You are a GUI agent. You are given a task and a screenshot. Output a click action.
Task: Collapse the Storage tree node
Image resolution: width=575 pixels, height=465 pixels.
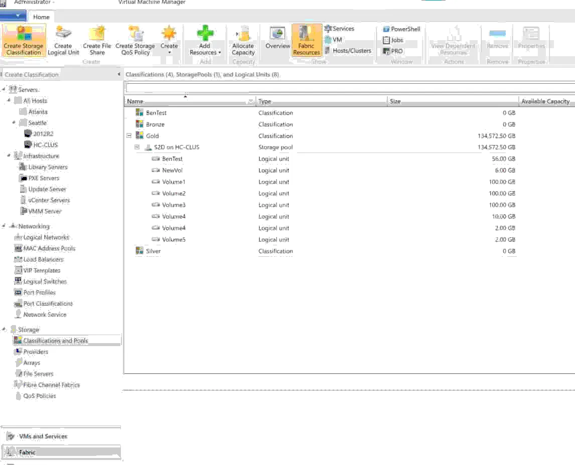tap(4, 330)
